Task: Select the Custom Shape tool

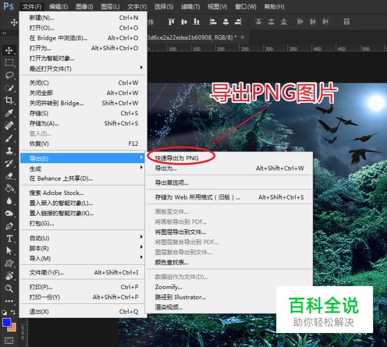Action: pos(9,263)
